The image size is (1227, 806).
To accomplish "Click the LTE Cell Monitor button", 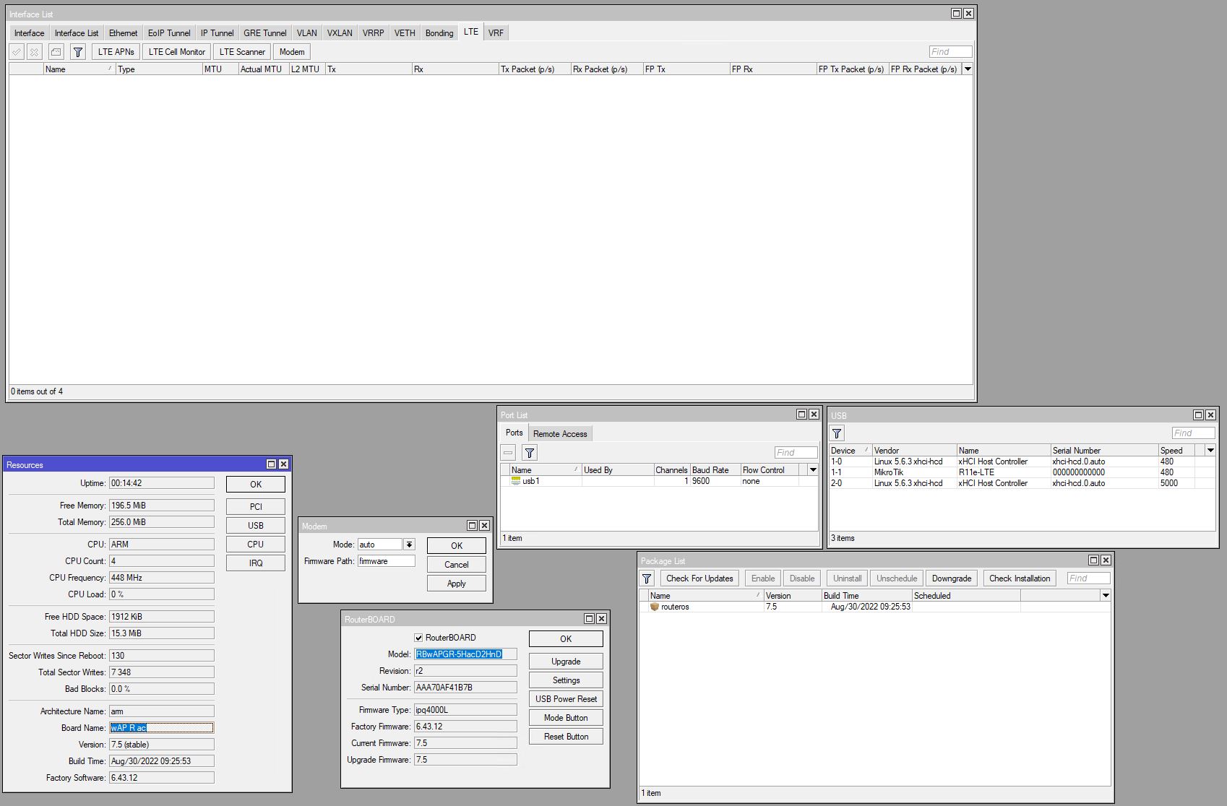I will pos(177,52).
